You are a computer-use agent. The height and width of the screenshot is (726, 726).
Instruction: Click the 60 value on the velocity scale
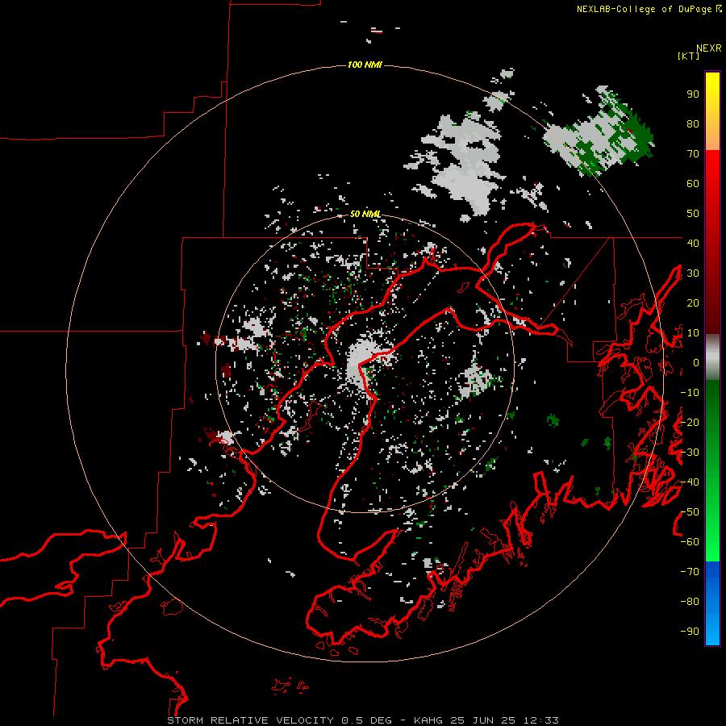(x=693, y=183)
